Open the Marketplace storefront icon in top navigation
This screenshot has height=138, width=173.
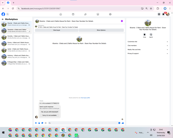tap(98, 14)
